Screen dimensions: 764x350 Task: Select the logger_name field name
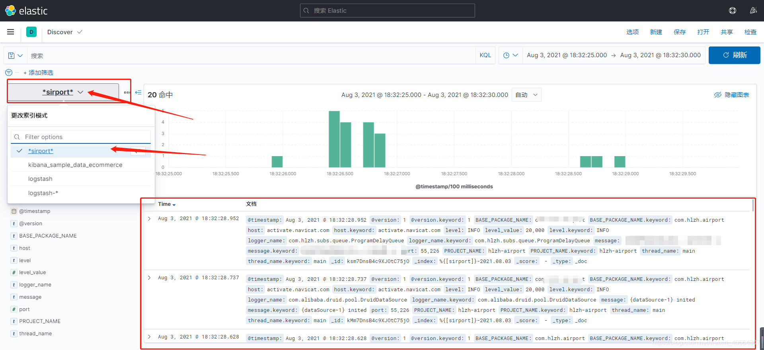coord(35,285)
